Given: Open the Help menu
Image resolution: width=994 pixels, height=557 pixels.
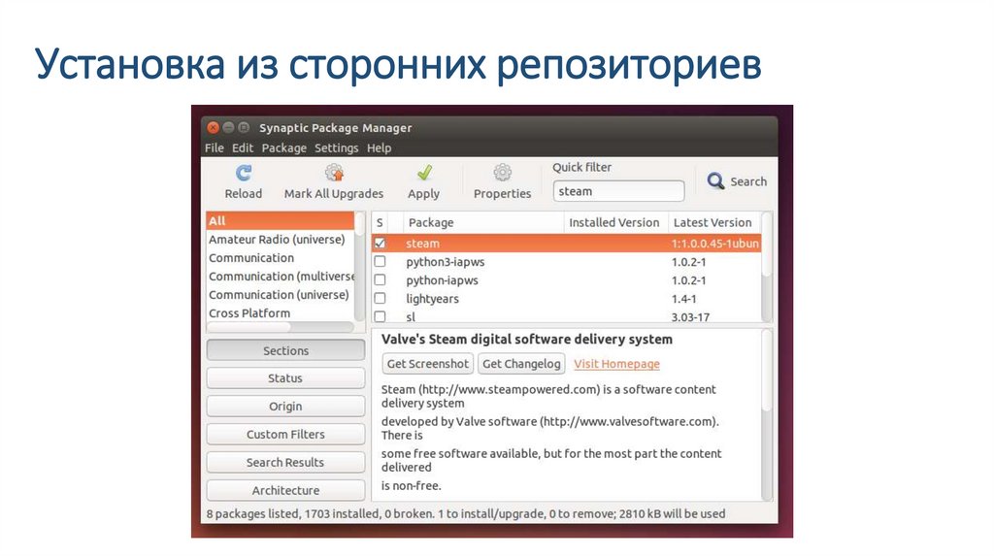Looking at the screenshot, I should 380,147.
